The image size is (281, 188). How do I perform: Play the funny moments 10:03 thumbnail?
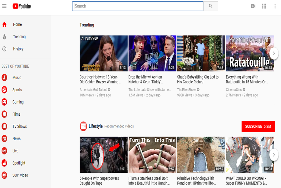(250, 155)
